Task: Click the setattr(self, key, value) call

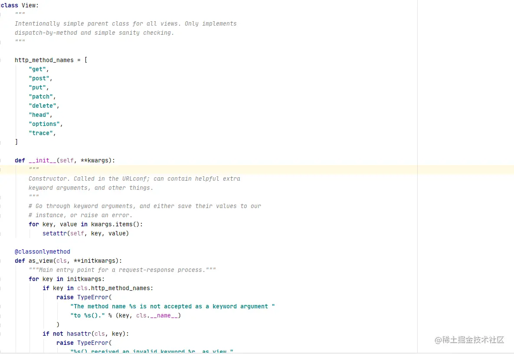Action: coord(85,234)
